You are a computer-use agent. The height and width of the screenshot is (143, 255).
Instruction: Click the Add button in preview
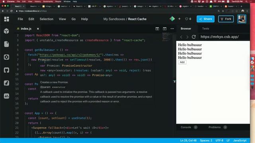pyautogui.click(x=182, y=62)
